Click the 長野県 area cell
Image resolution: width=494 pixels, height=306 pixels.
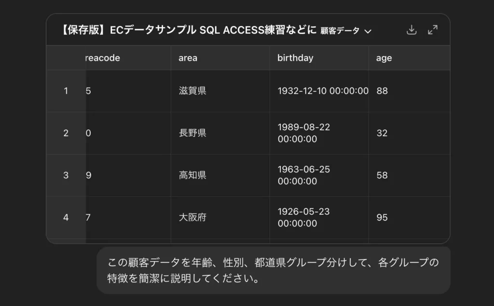pos(192,133)
